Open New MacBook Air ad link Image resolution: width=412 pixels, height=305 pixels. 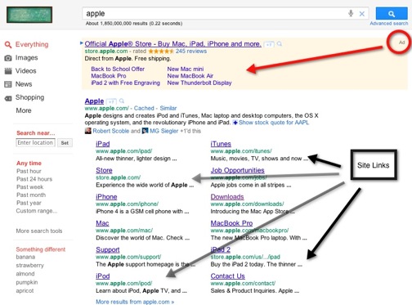(x=190, y=76)
